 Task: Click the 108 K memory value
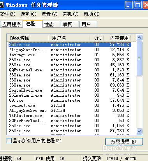pos(123,115)
